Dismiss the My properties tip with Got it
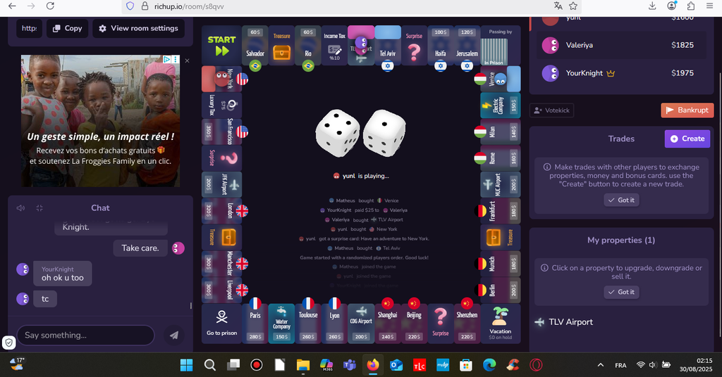 tap(620, 292)
